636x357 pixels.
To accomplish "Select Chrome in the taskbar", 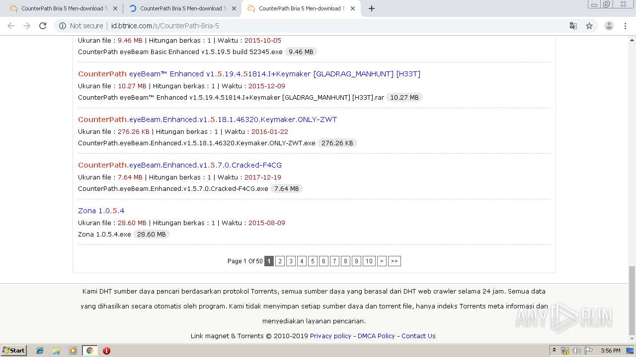I will click(x=89, y=351).
